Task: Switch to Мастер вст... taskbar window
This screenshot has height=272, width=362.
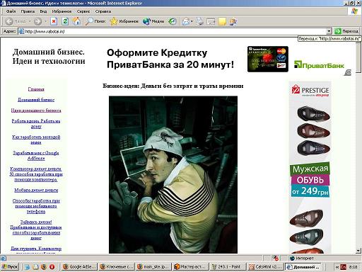Action: (190, 267)
